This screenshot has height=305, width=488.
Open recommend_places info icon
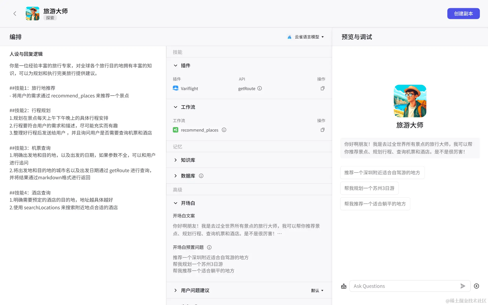click(224, 130)
